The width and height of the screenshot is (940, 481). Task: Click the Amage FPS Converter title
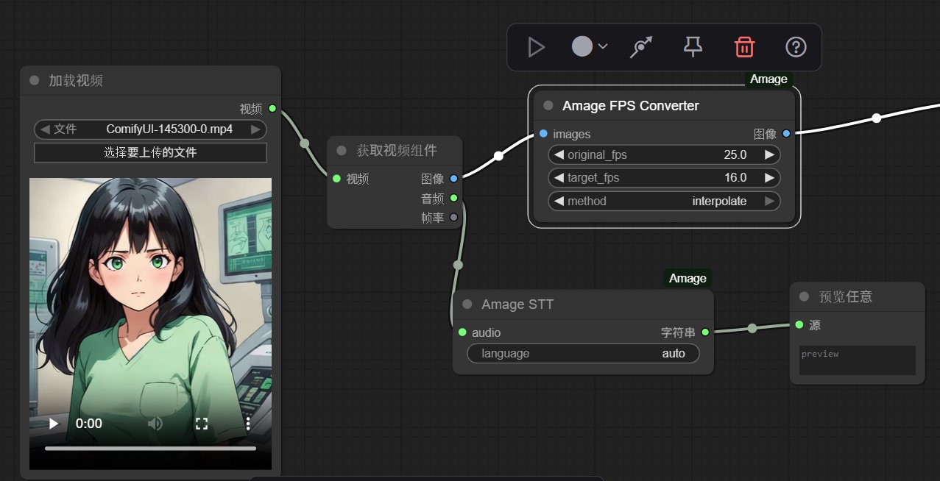click(x=631, y=106)
